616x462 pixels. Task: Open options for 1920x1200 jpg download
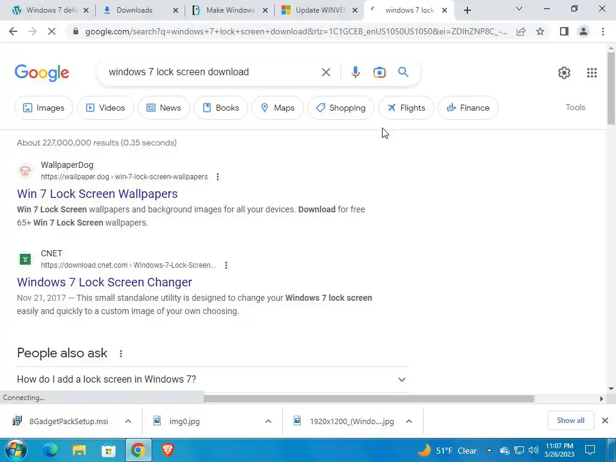409,421
